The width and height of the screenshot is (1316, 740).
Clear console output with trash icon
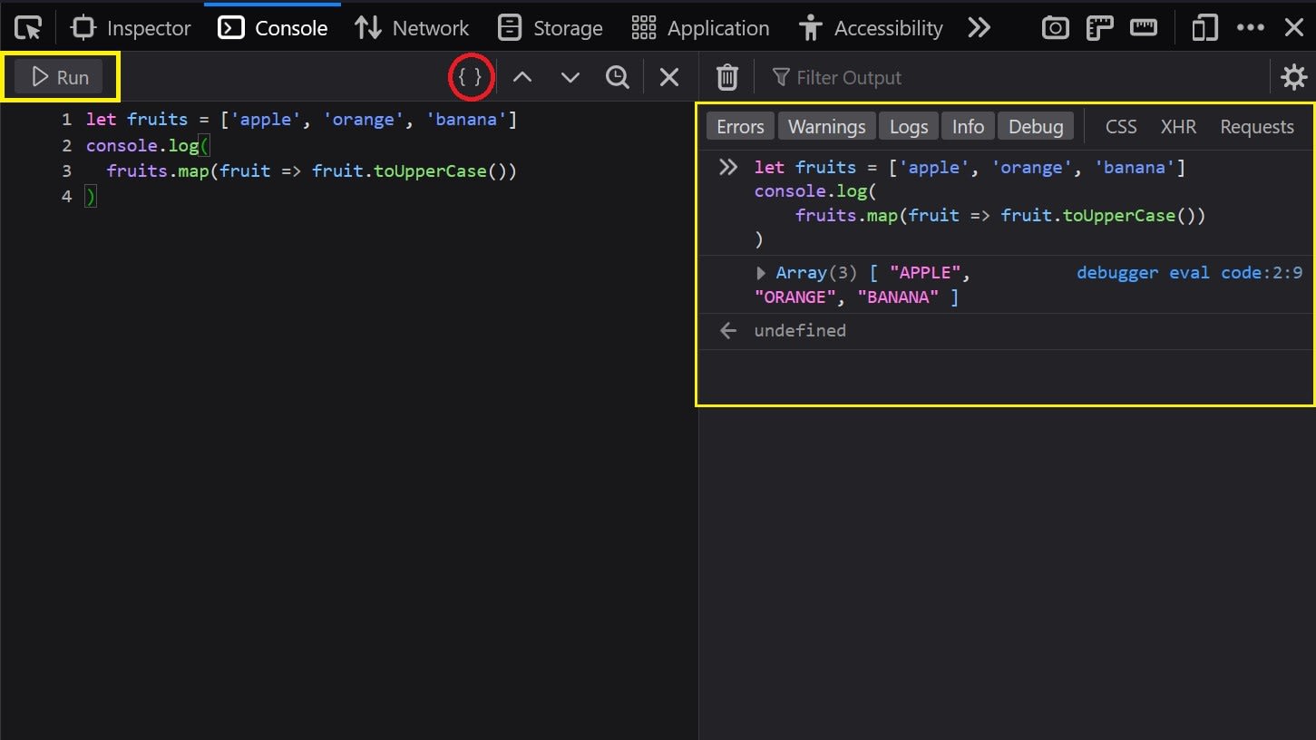click(726, 77)
